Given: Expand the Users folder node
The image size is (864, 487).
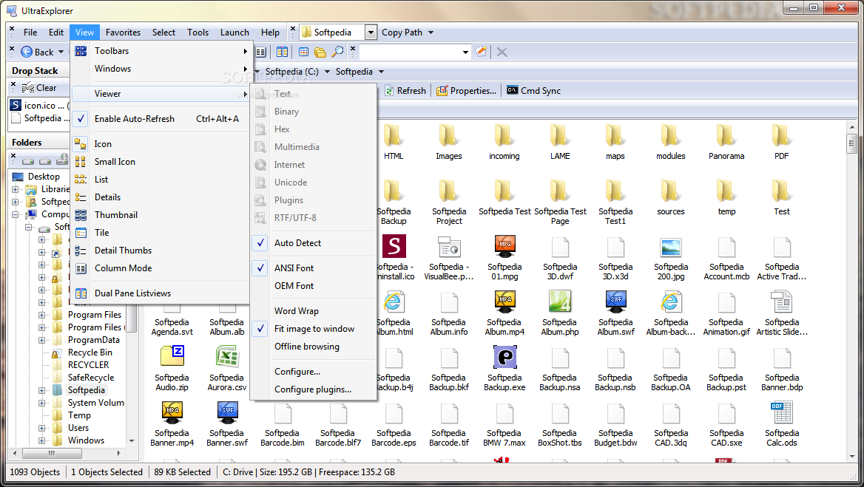Looking at the screenshot, I should point(41,428).
